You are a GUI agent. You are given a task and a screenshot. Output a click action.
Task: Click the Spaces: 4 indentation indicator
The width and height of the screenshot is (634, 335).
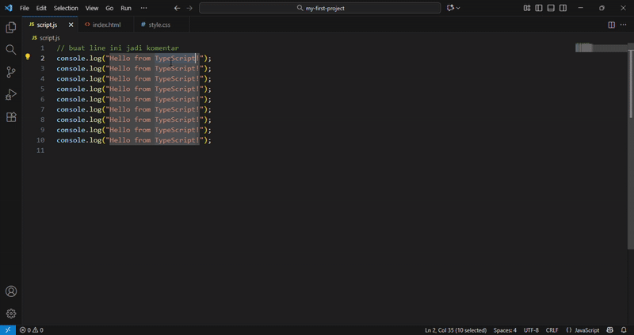click(505, 330)
